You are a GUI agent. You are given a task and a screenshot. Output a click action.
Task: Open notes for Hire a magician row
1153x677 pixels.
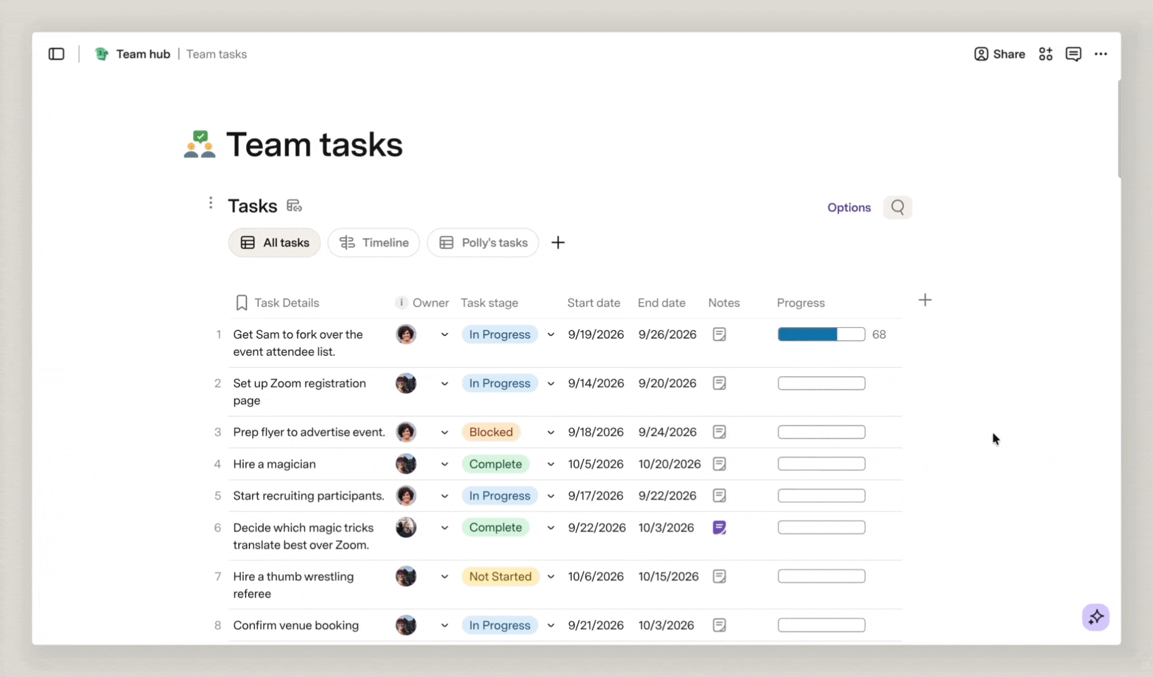719,464
